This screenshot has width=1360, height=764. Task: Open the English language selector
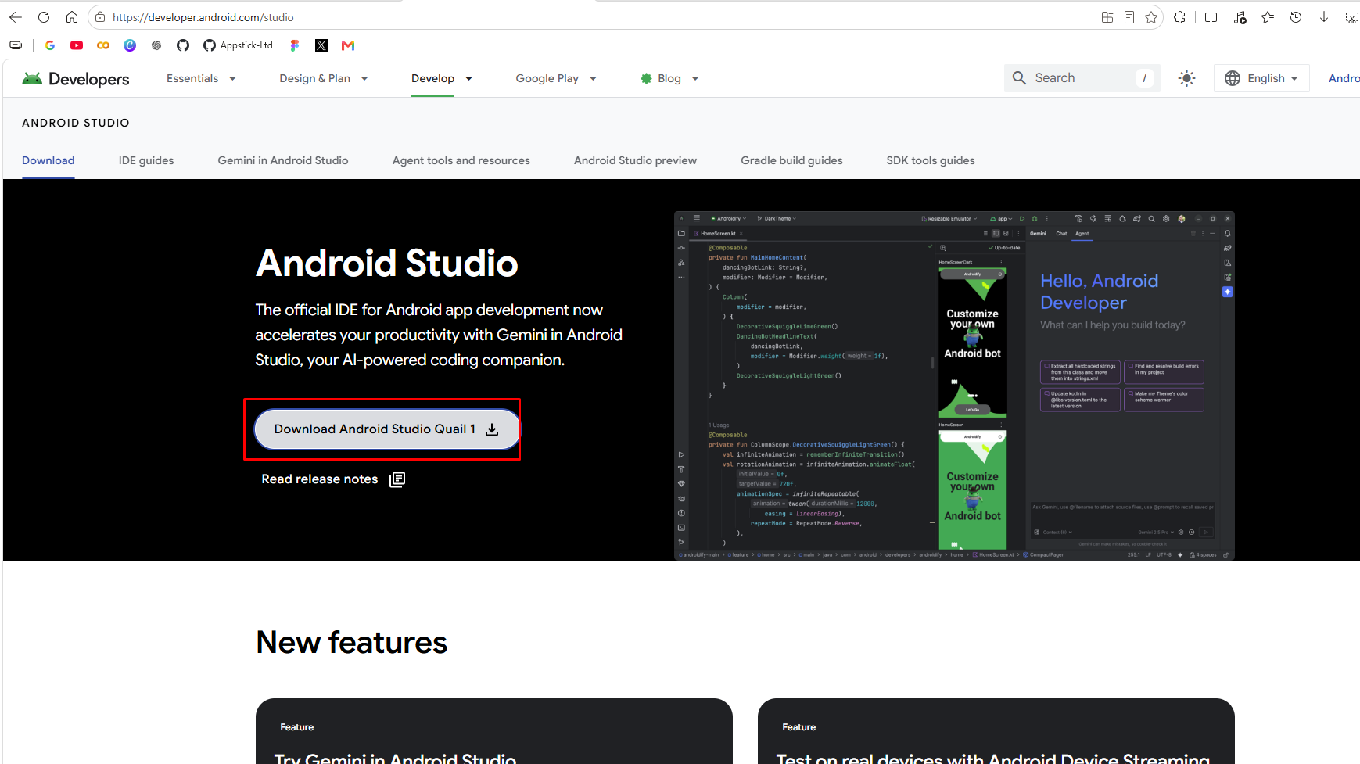[x=1261, y=78]
